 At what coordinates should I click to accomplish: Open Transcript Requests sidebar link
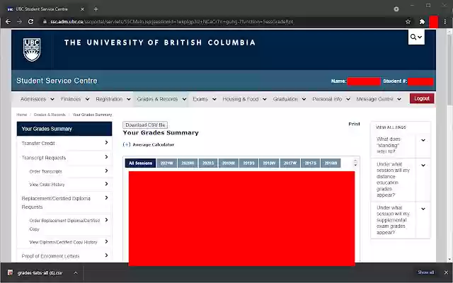click(64, 158)
